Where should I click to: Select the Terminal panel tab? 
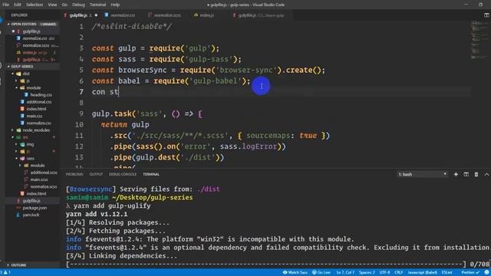[151, 174]
